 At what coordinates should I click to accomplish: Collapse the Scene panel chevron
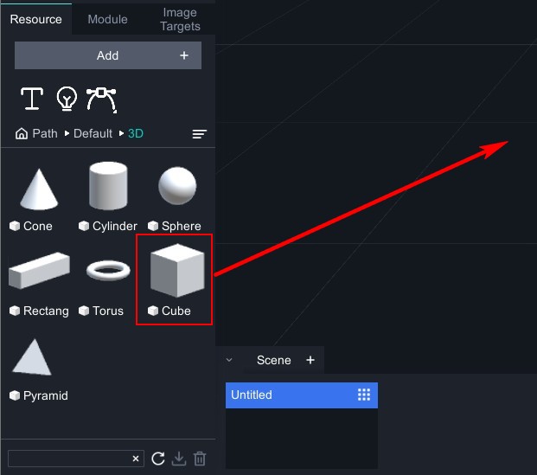click(x=229, y=360)
